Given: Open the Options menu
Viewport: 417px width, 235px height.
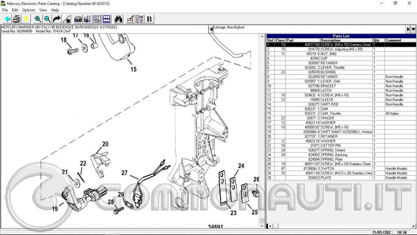Looking at the screenshot, I should pyautogui.click(x=29, y=10).
